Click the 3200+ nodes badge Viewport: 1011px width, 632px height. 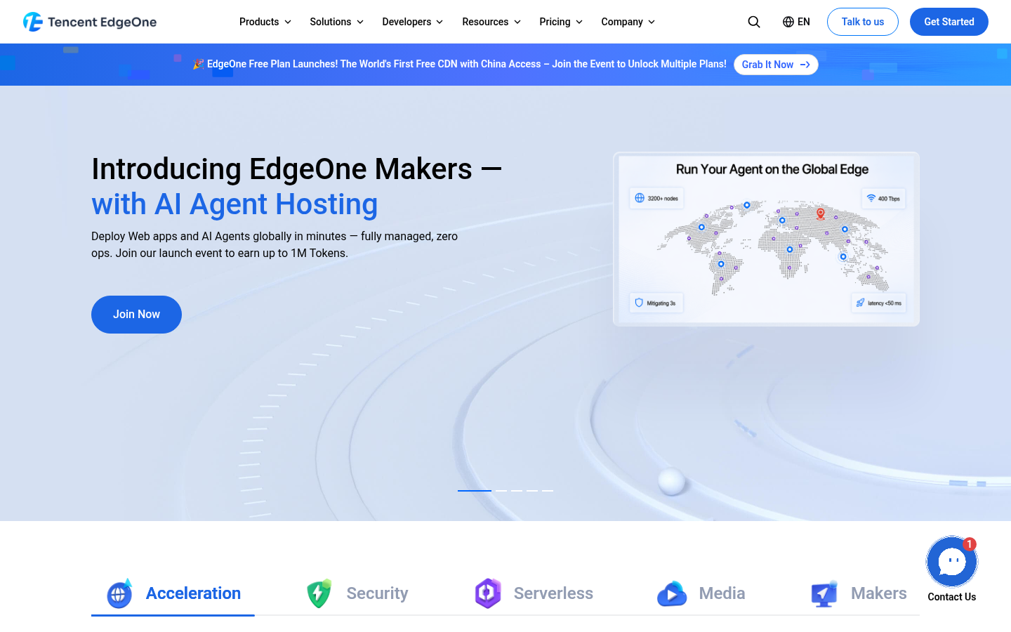pos(657,198)
